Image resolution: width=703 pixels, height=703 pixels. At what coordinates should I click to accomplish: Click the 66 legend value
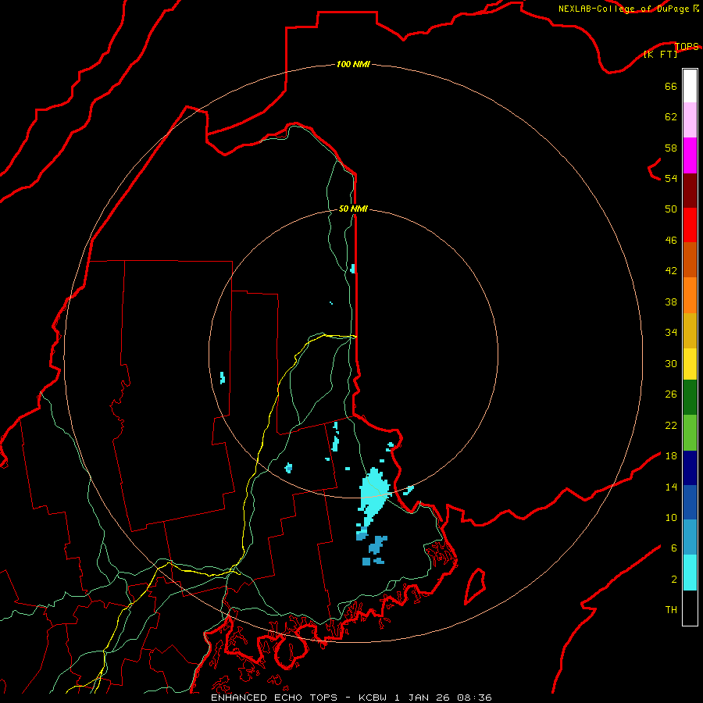pos(671,86)
